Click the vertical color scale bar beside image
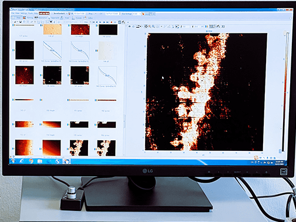 pyautogui.click(x=285, y=92)
